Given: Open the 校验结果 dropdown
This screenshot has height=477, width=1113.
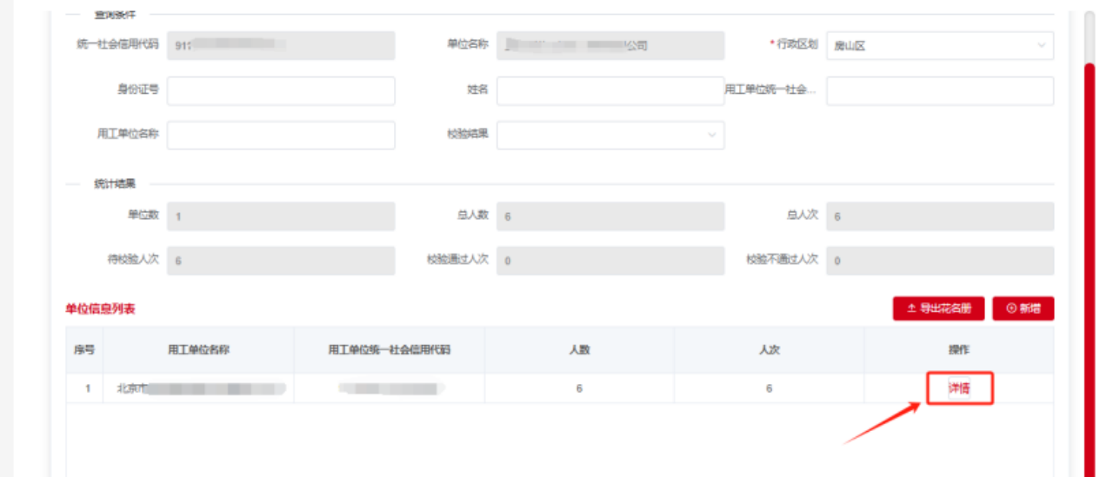Looking at the screenshot, I should click(610, 135).
